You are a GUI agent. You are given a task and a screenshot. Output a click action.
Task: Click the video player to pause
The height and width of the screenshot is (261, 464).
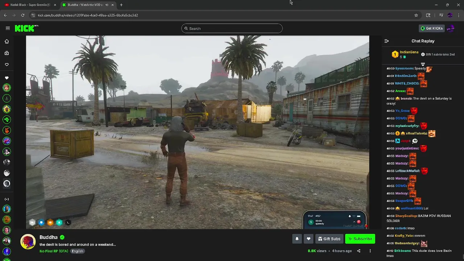(198, 132)
